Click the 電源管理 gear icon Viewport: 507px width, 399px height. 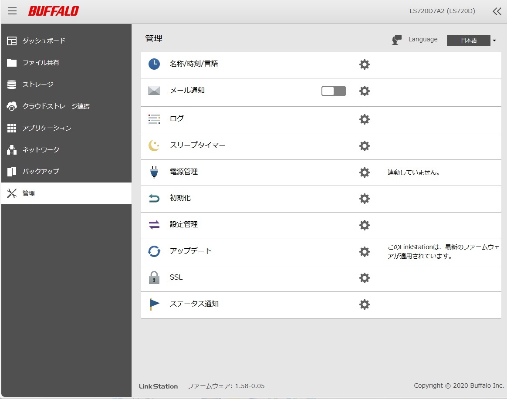pyautogui.click(x=364, y=172)
